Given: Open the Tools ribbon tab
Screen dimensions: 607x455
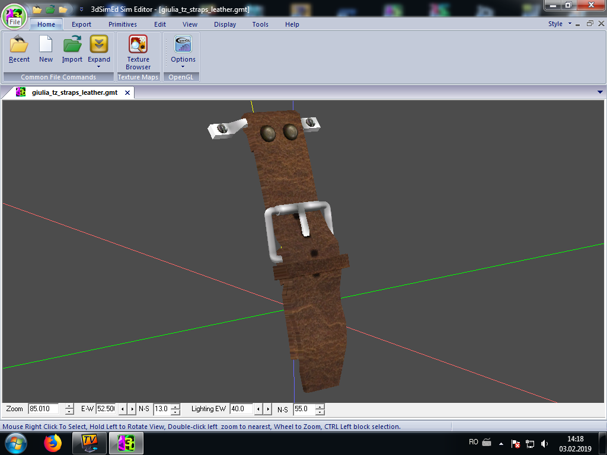Looking at the screenshot, I should (260, 24).
